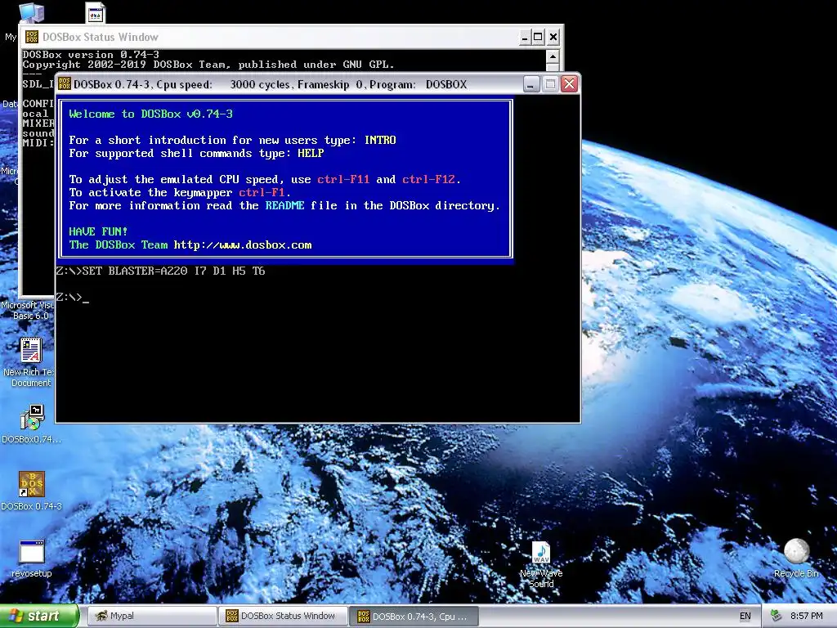Click the ctrl-F11 shortcut text
Image resolution: width=837 pixels, height=628 pixels.
[x=343, y=179]
